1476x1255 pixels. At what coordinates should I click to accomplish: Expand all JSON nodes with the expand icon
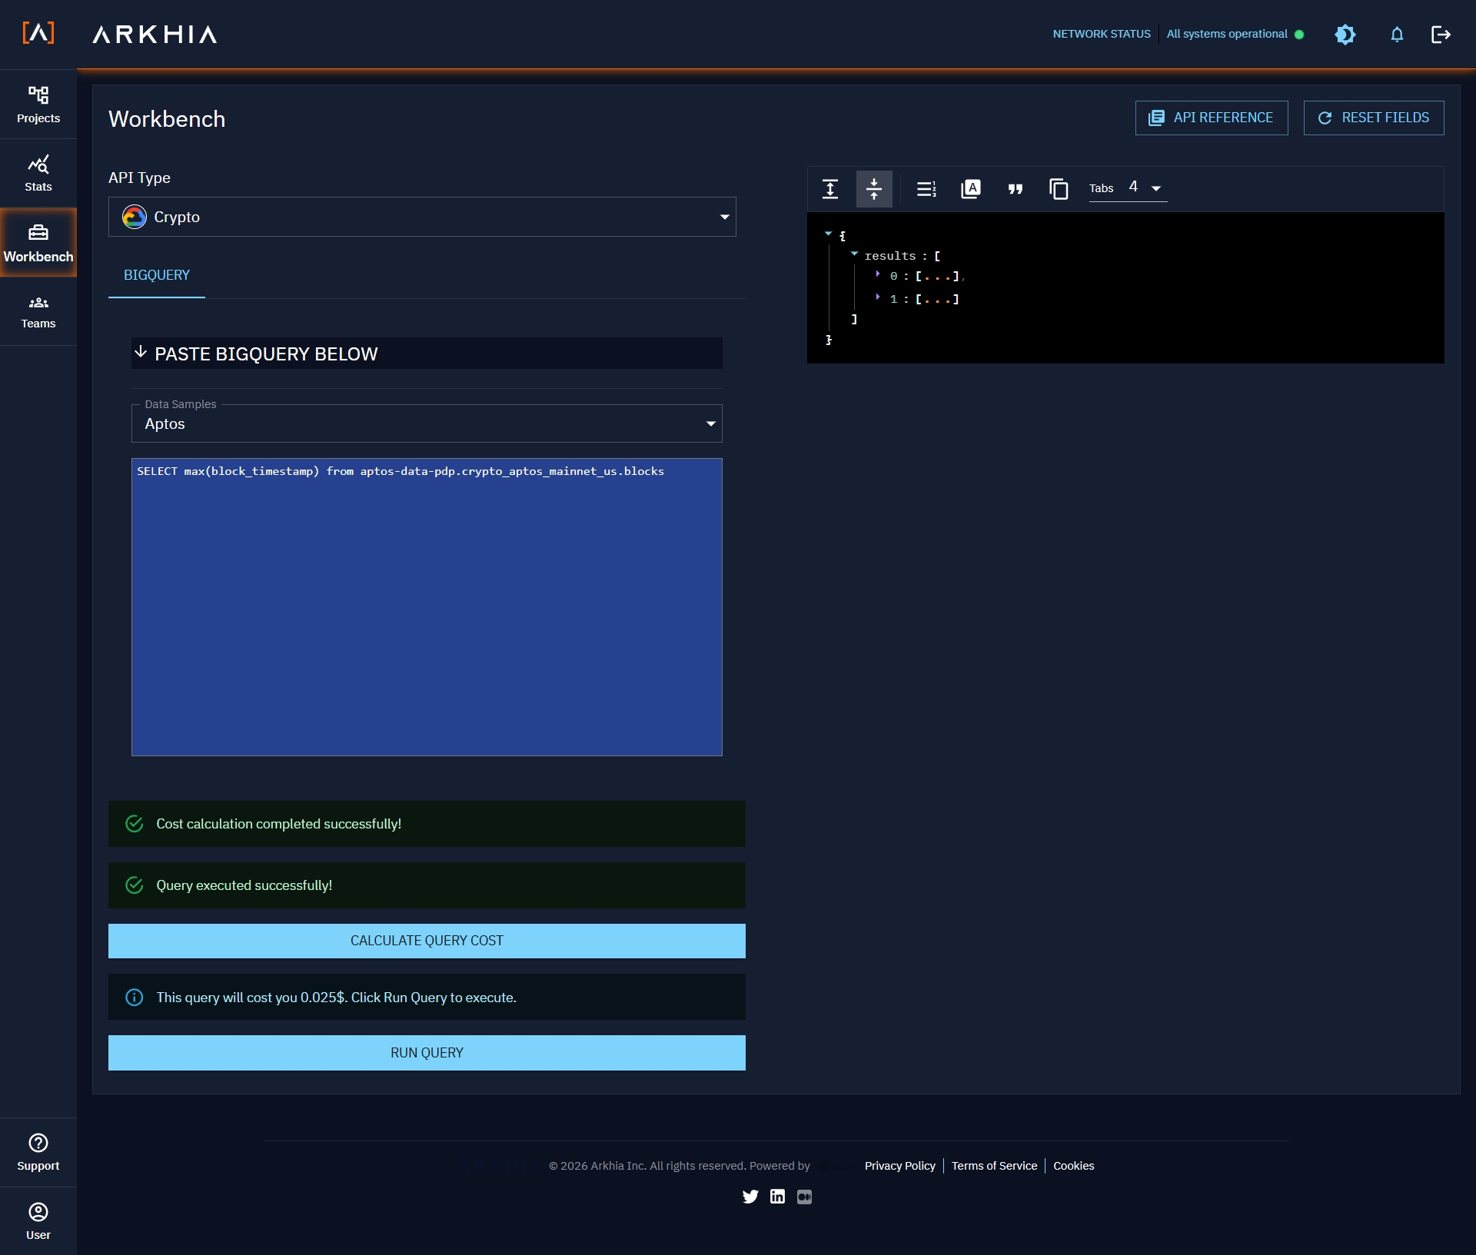tap(830, 189)
